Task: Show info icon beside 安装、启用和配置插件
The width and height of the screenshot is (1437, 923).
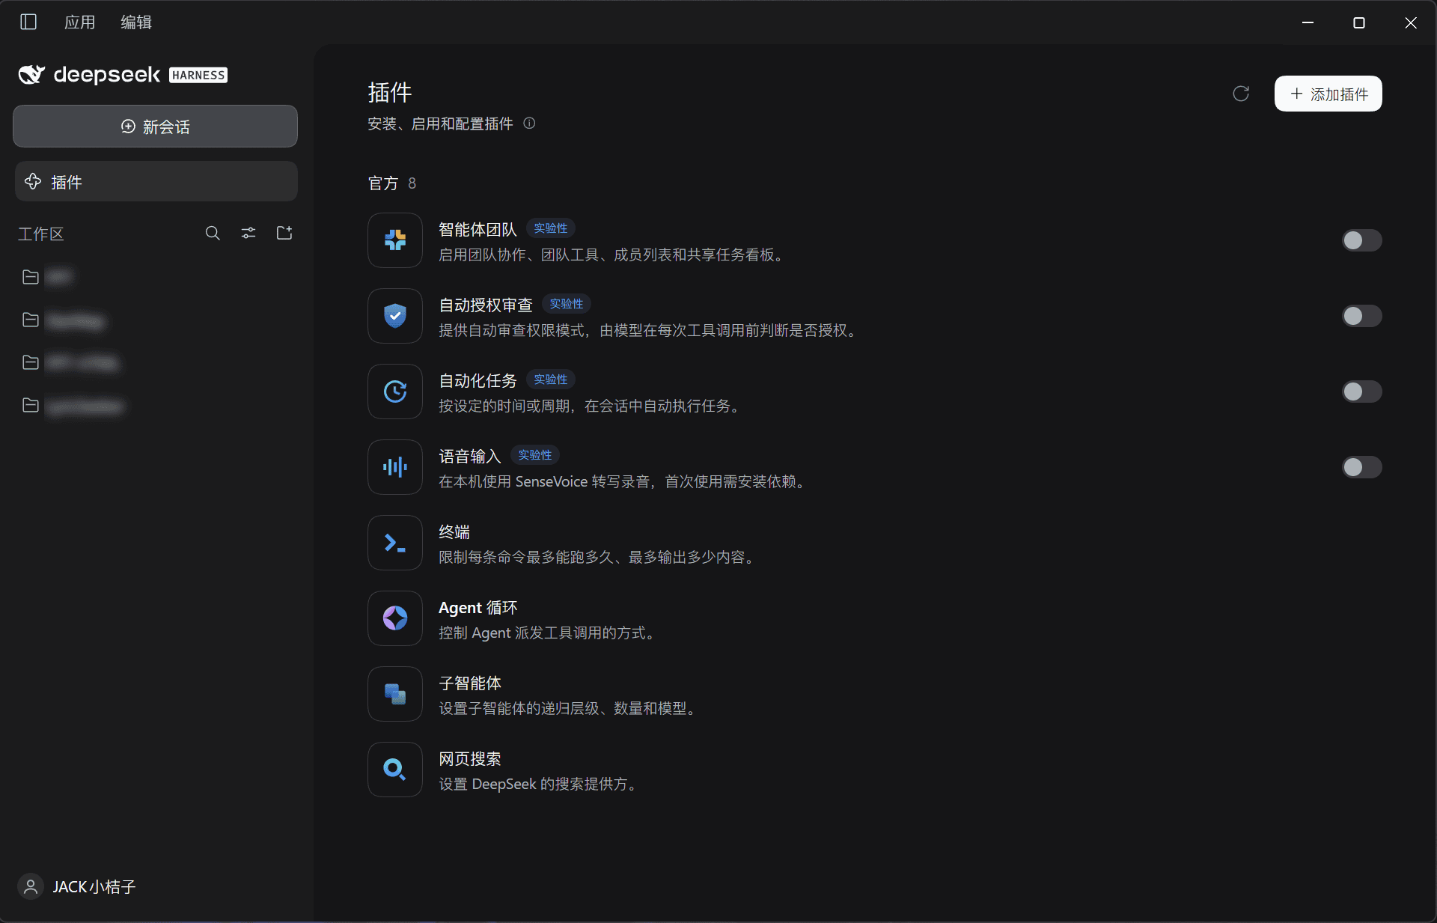Action: [529, 124]
